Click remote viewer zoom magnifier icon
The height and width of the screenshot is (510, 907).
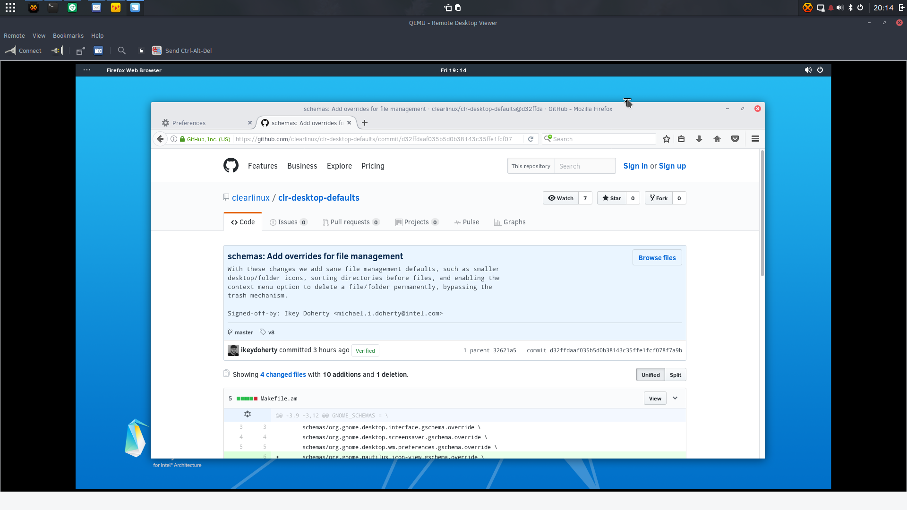(x=122, y=51)
